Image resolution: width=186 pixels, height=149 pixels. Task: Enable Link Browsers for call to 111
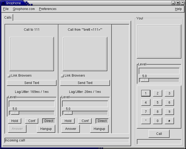tap(9, 76)
